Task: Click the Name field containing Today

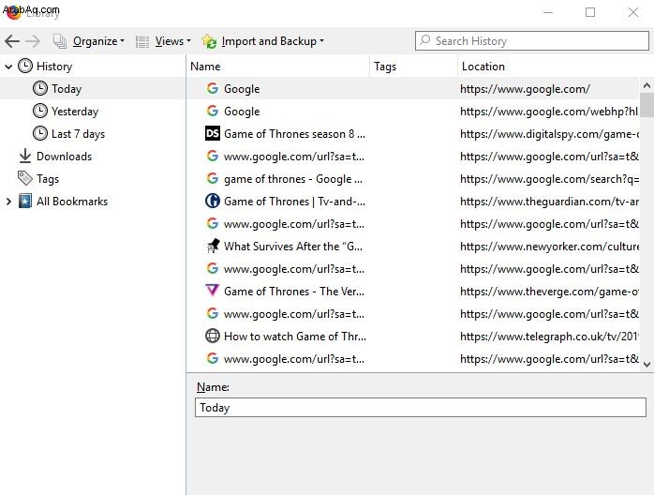Action: tap(421, 408)
